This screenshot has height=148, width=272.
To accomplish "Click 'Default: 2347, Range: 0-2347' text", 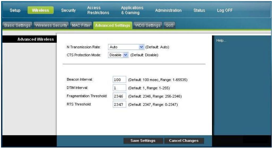I will [153, 105].
